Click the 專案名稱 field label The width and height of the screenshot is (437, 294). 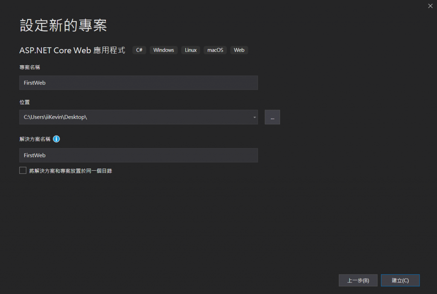(30, 67)
